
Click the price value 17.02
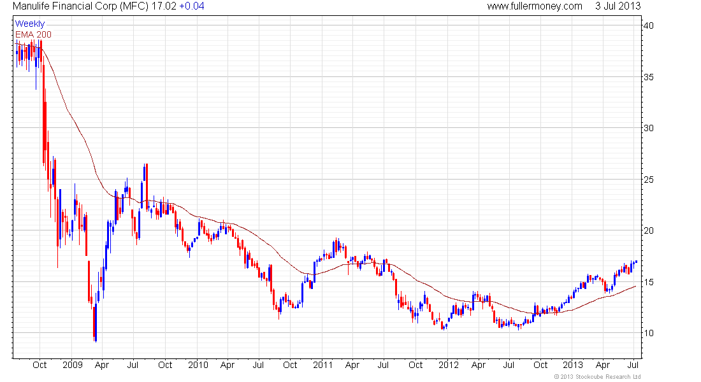164,6
